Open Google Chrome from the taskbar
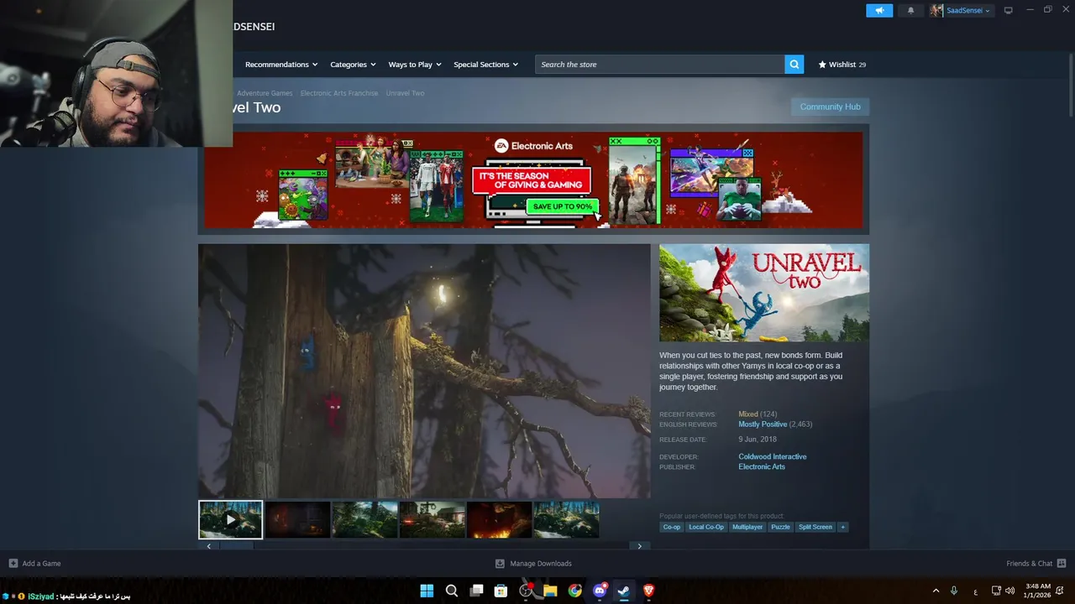This screenshot has height=604, width=1075. click(574, 591)
